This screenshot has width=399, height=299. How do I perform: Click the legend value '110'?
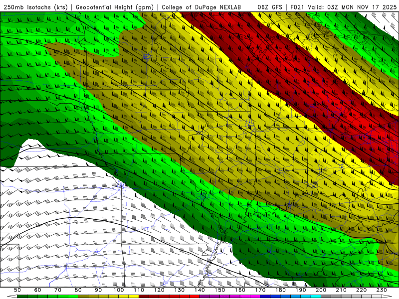139,290
